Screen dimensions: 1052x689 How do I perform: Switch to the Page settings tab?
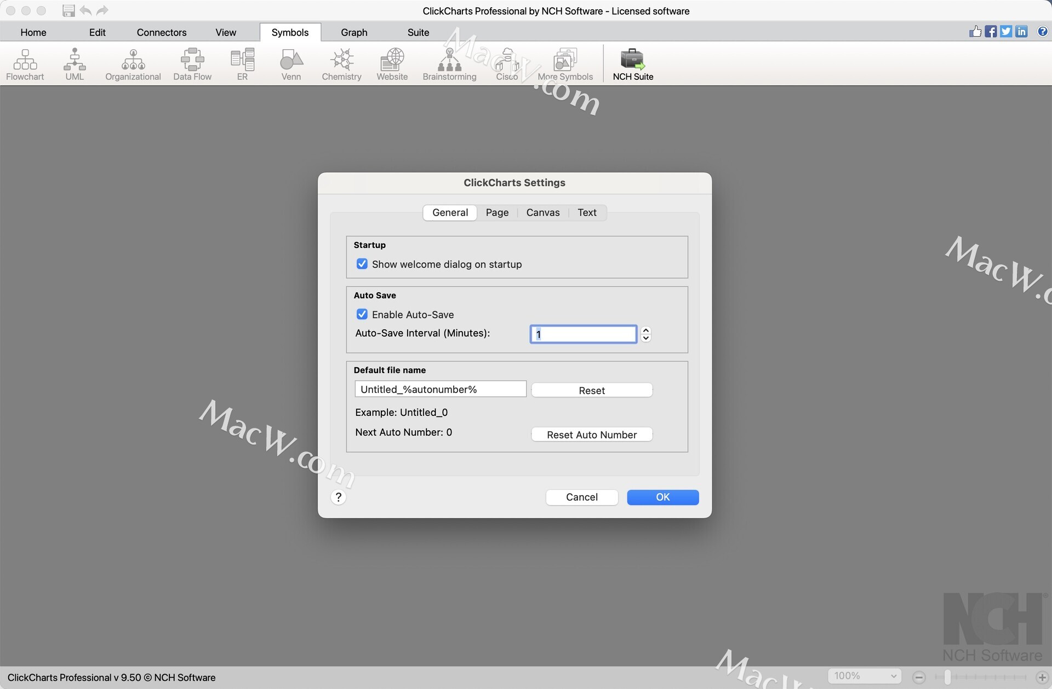pos(497,212)
